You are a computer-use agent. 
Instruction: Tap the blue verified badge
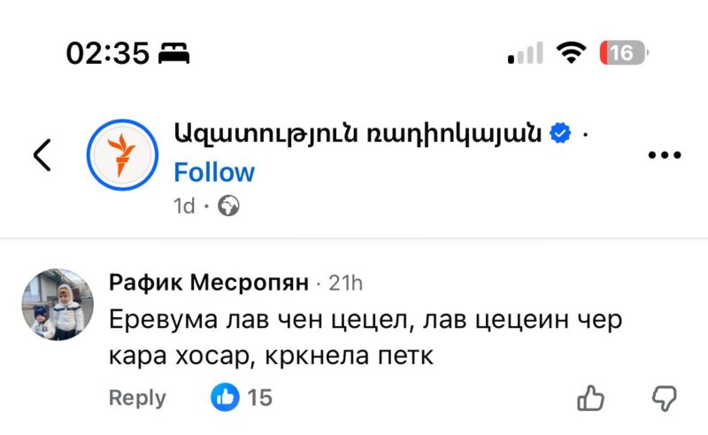[x=561, y=134]
